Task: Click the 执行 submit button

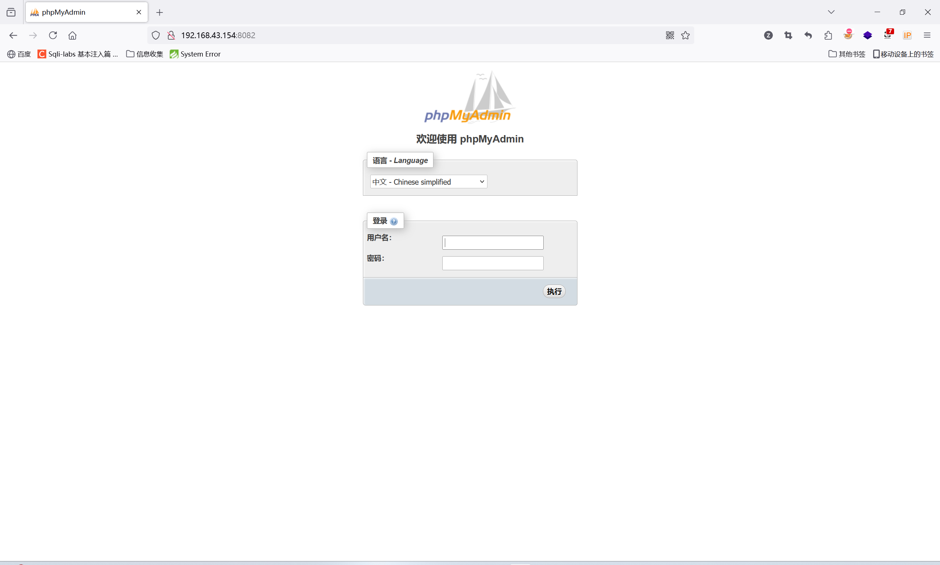Action: 554,291
